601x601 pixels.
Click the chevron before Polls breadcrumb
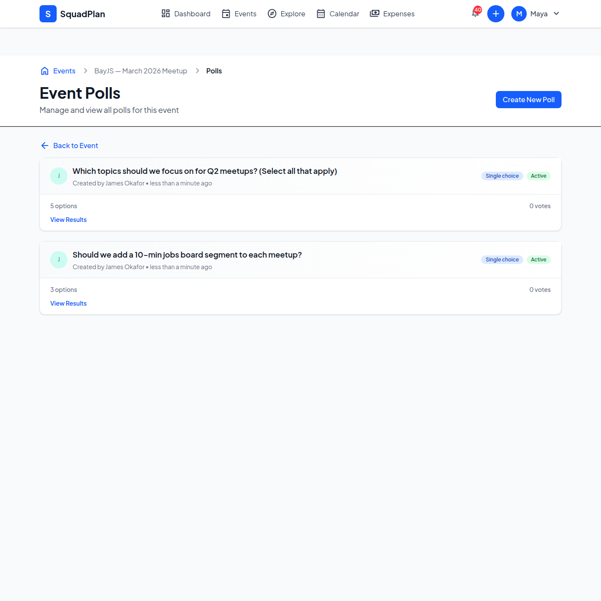tap(197, 70)
